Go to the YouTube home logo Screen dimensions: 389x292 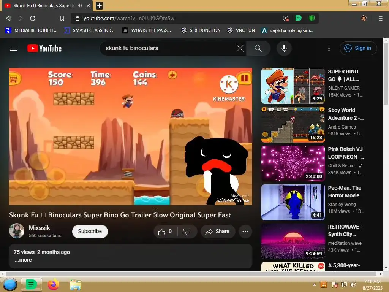coord(44,48)
